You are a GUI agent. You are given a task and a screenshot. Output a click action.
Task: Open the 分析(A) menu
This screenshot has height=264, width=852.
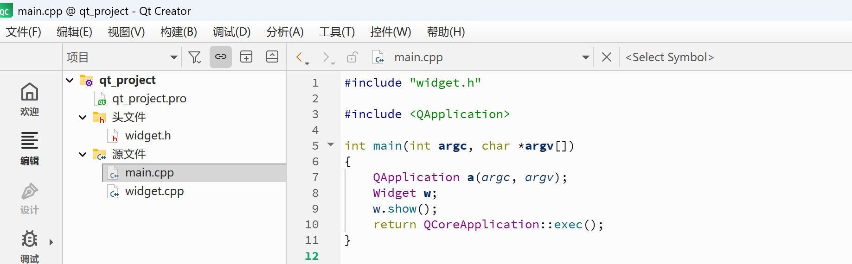(x=285, y=32)
